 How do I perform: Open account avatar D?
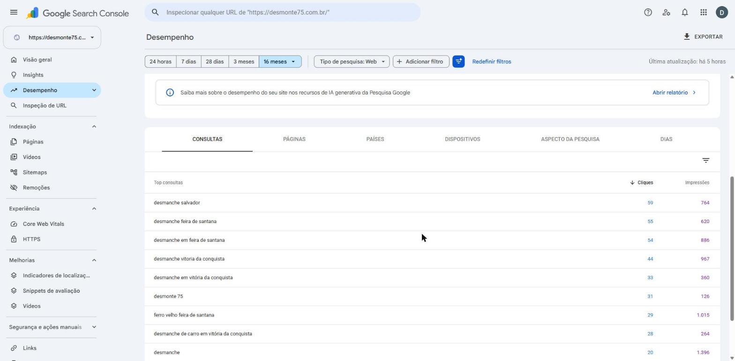click(x=722, y=13)
